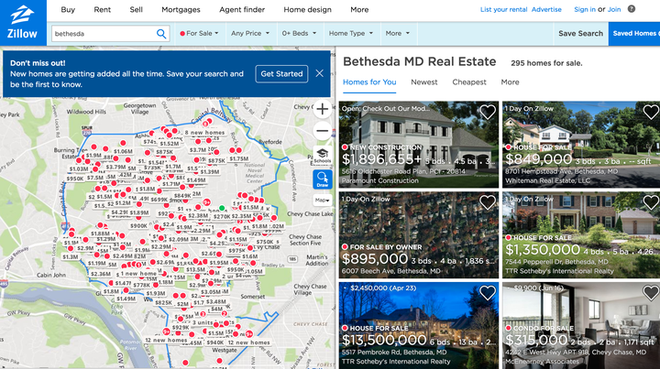660x369 pixels.
Task: Open the Buy menu
Action: coord(68,10)
